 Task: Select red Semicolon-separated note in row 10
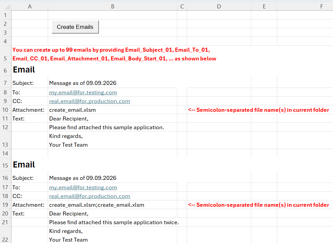pyautogui.click(x=258, y=110)
